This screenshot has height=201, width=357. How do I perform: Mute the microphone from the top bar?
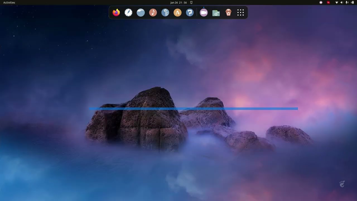coord(347,3)
